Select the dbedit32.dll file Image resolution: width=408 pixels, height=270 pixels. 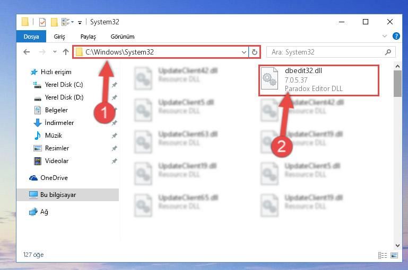tap(318, 80)
